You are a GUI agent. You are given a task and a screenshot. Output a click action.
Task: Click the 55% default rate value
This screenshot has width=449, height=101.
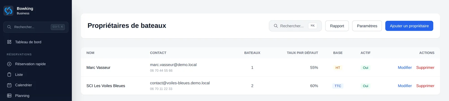[x=314, y=68]
